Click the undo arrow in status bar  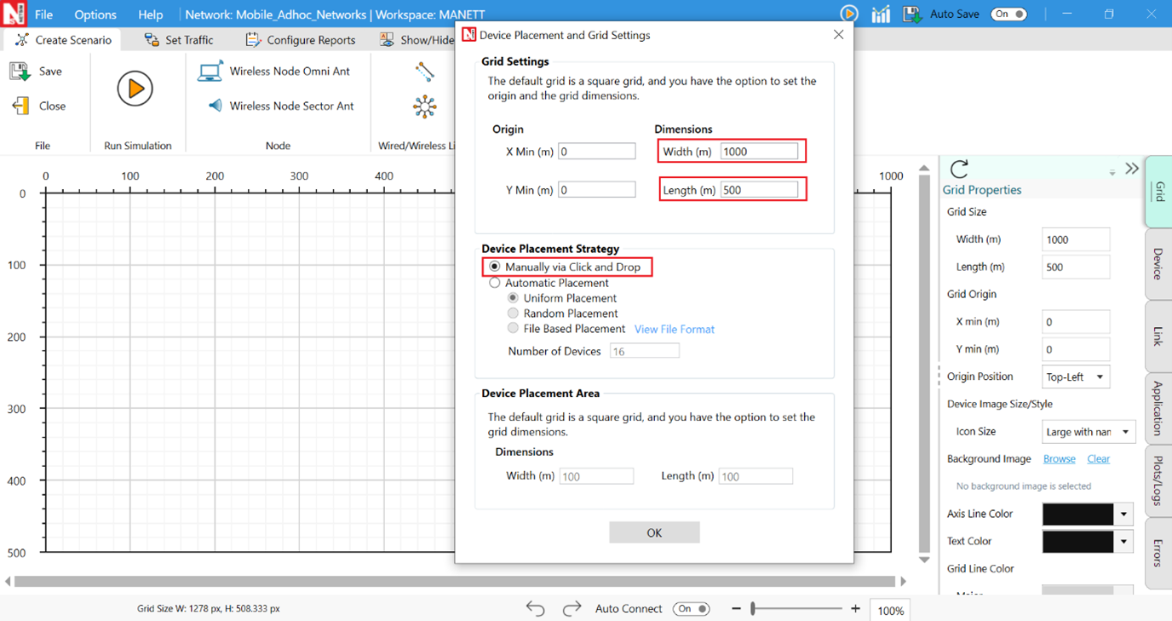(535, 608)
